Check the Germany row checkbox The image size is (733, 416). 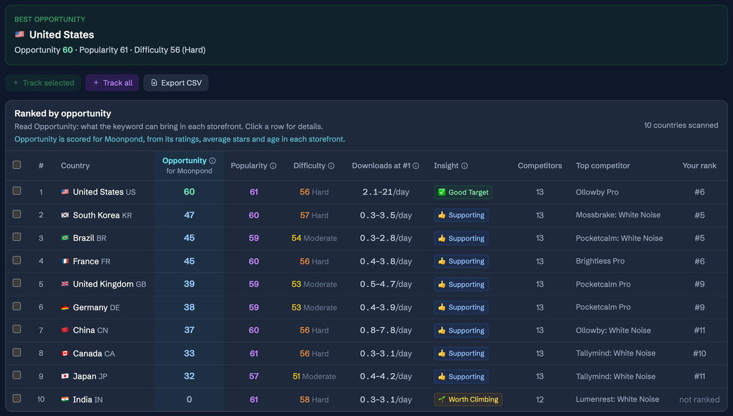17,306
